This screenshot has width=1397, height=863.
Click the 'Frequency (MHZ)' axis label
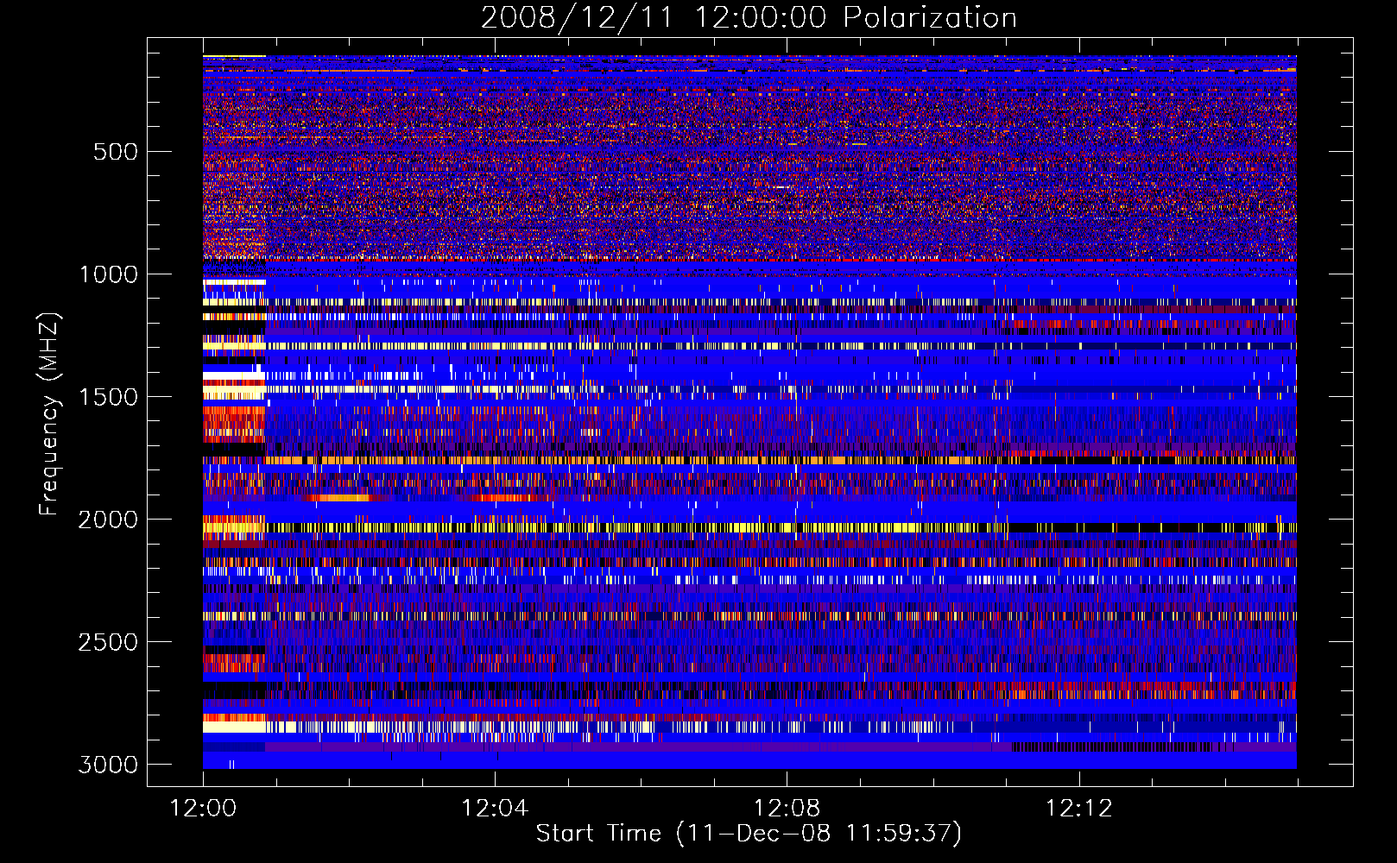[48, 414]
